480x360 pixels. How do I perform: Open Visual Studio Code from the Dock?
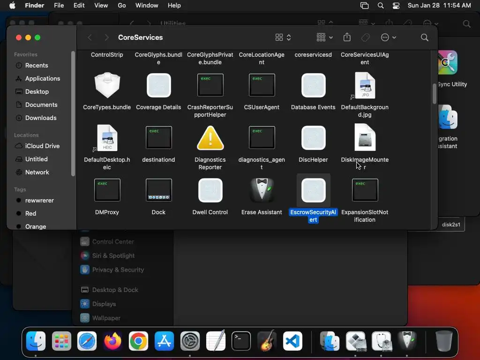(x=292, y=341)
